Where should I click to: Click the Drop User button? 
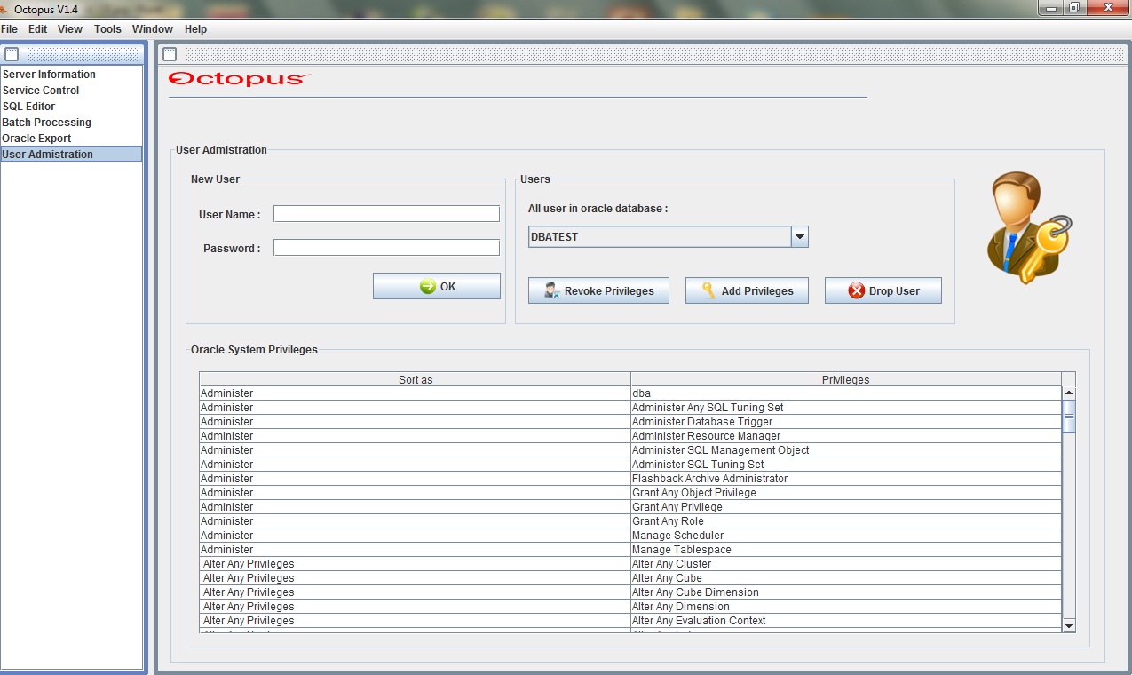pyautogui.click(x=883, y=290)
